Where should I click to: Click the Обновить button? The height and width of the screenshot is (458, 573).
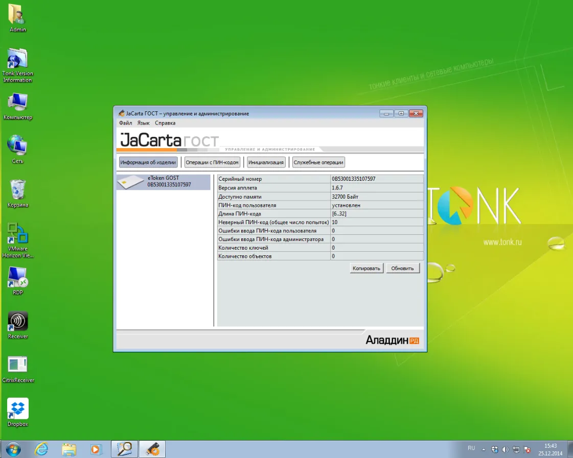coord(402,268)
